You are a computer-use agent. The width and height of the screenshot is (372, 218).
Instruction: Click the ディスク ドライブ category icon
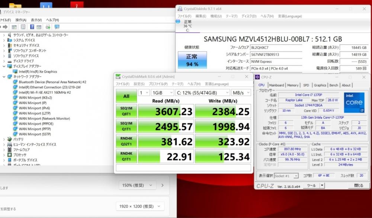point(10,61)
